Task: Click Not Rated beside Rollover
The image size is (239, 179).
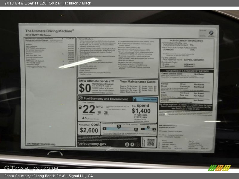Action: (198, 100)
